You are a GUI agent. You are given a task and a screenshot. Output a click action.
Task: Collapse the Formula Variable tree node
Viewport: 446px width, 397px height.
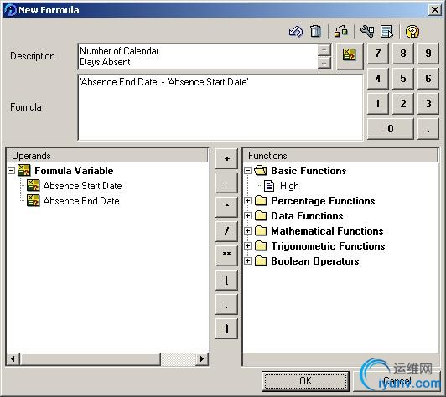[11, 171]
